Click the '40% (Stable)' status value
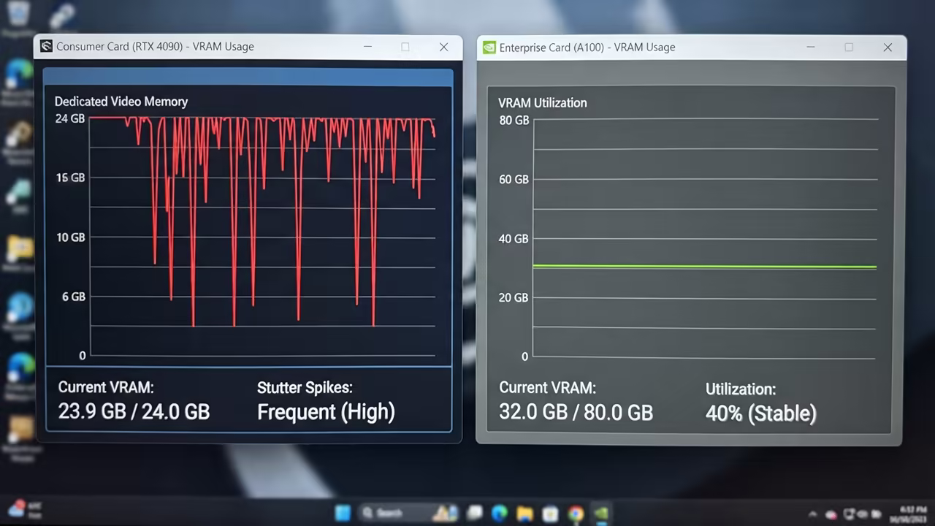Image resolution: width=935 pixels, height=526 pixels. coord(761,413)
